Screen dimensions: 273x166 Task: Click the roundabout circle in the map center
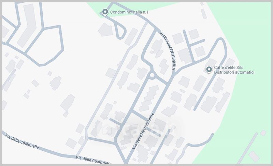tap(152, 75)
